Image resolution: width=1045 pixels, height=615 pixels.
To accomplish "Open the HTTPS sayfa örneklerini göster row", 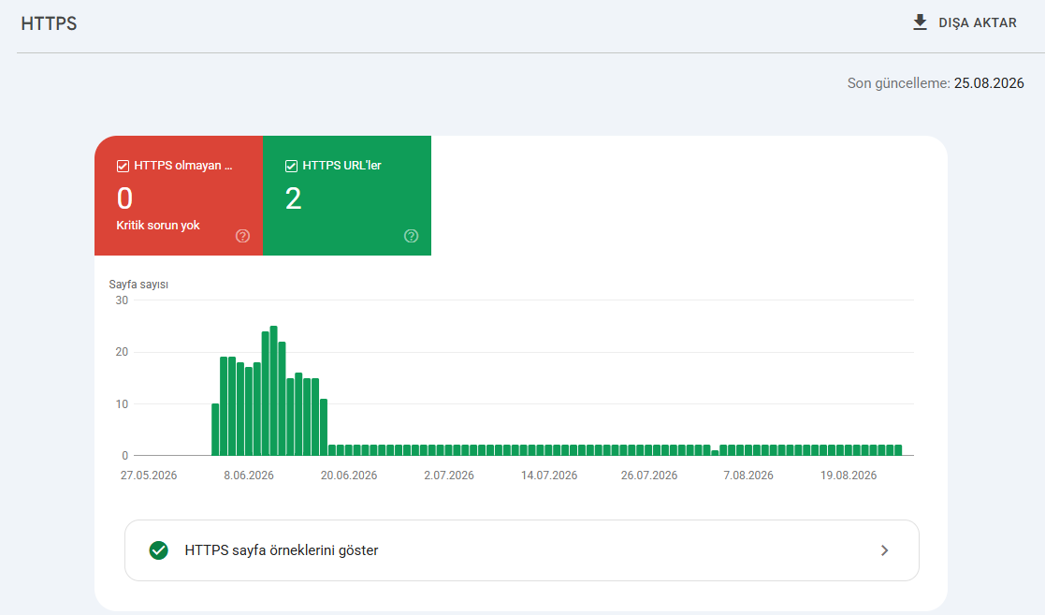I will tap(522, 550).
